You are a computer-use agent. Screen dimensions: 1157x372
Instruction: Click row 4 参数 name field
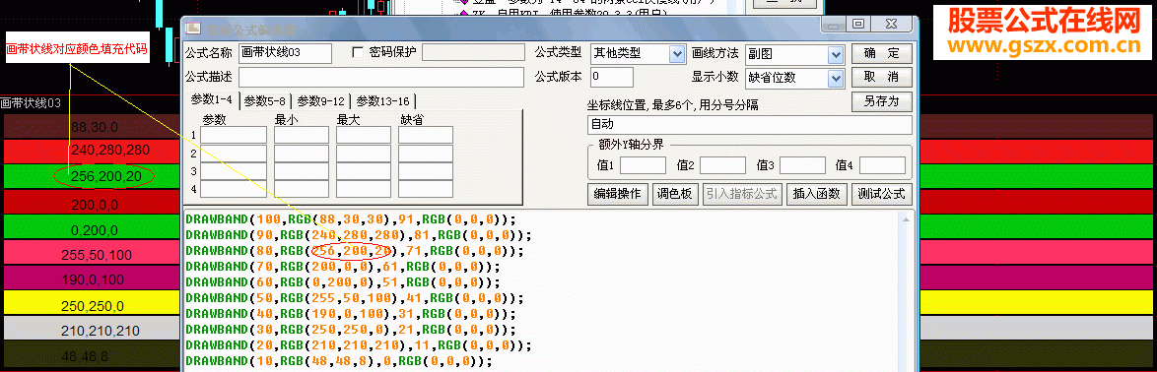pos(234,189)
